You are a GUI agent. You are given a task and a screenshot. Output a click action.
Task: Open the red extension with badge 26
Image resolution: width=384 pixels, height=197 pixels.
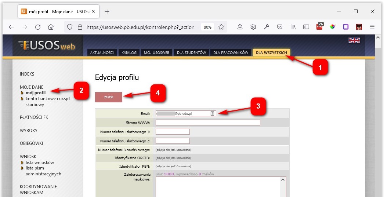click(x=320, y=26)
